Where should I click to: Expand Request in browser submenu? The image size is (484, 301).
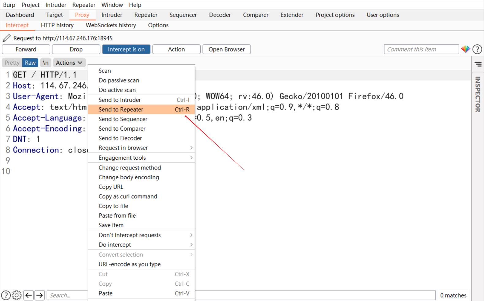click(141, 148)
